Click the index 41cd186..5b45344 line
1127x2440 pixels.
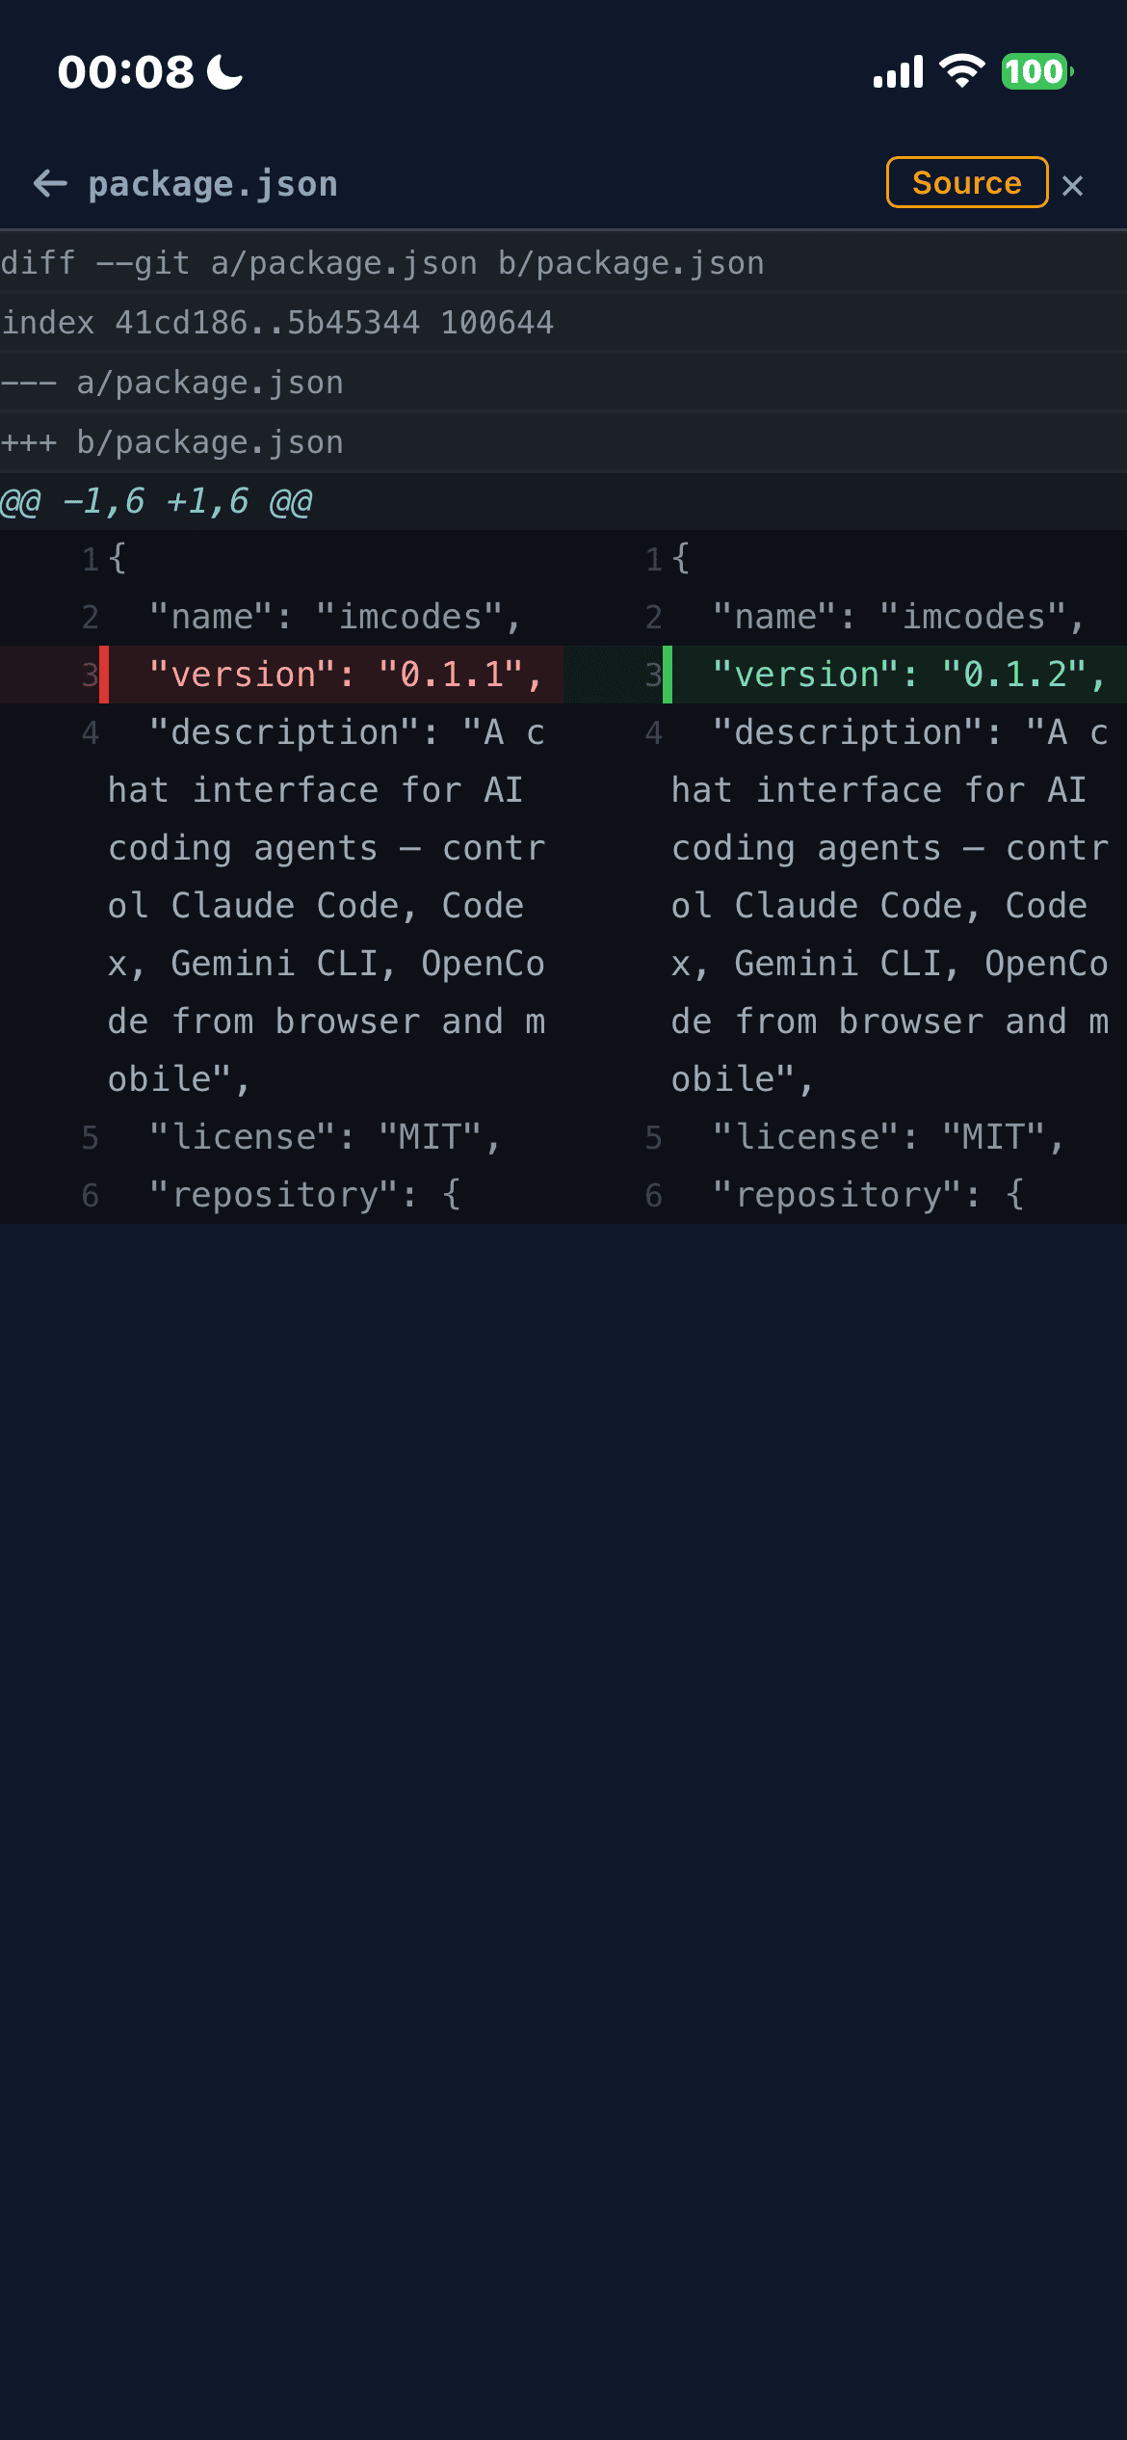pyautogui.click(x=277, y=322)
